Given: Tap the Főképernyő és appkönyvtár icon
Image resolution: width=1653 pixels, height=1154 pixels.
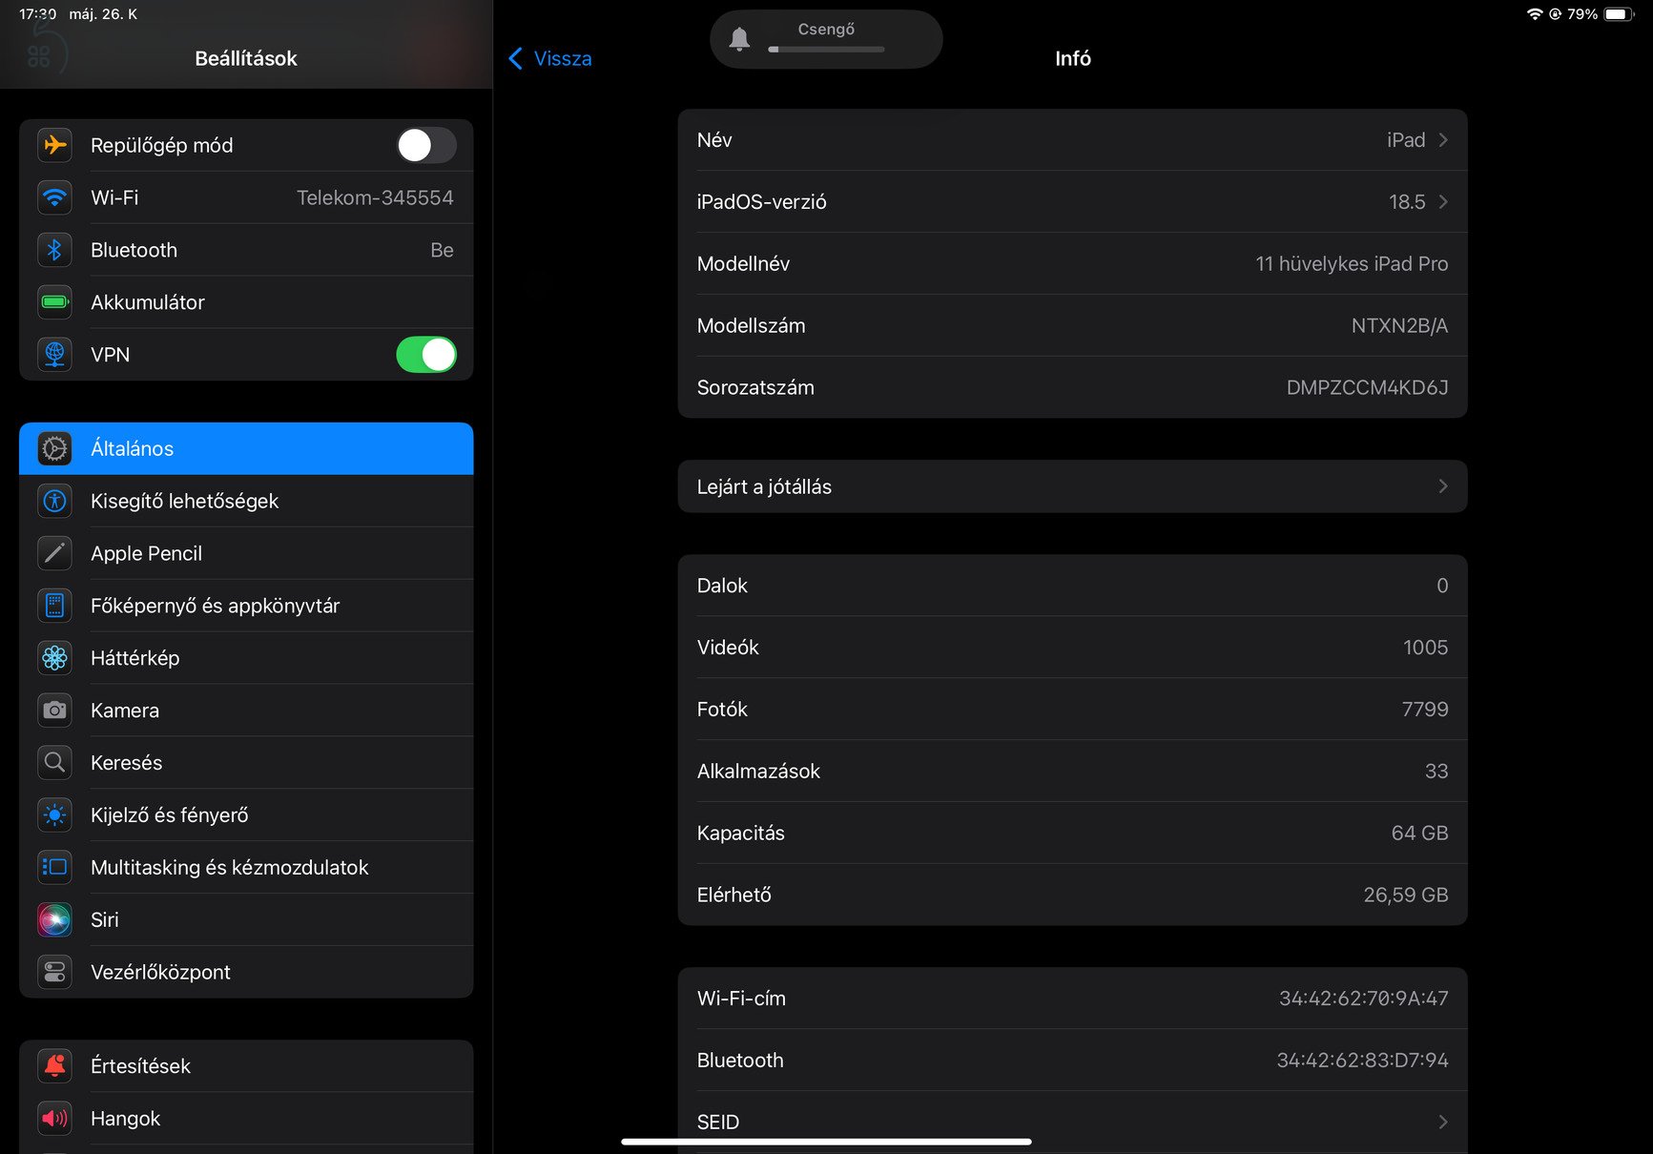Looking at the screenshot, I should pos(55,606).
